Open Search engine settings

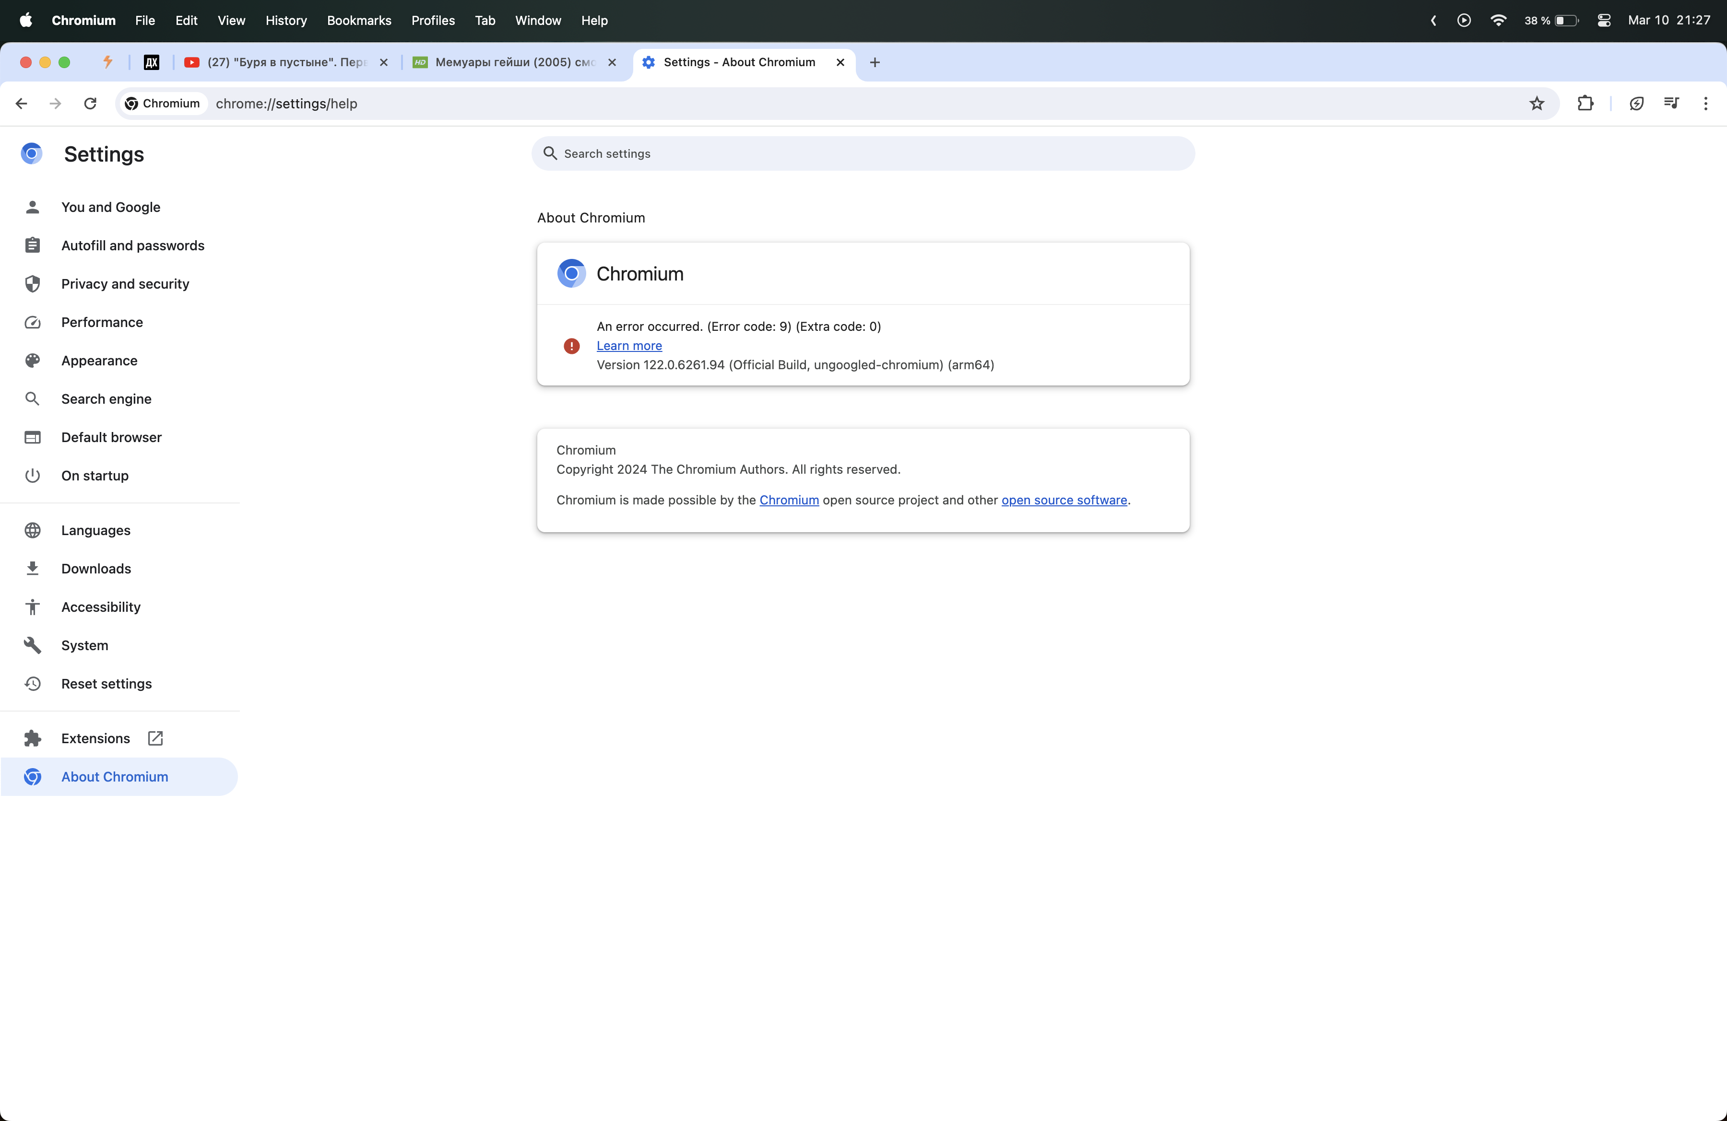[x=120, y=399]
